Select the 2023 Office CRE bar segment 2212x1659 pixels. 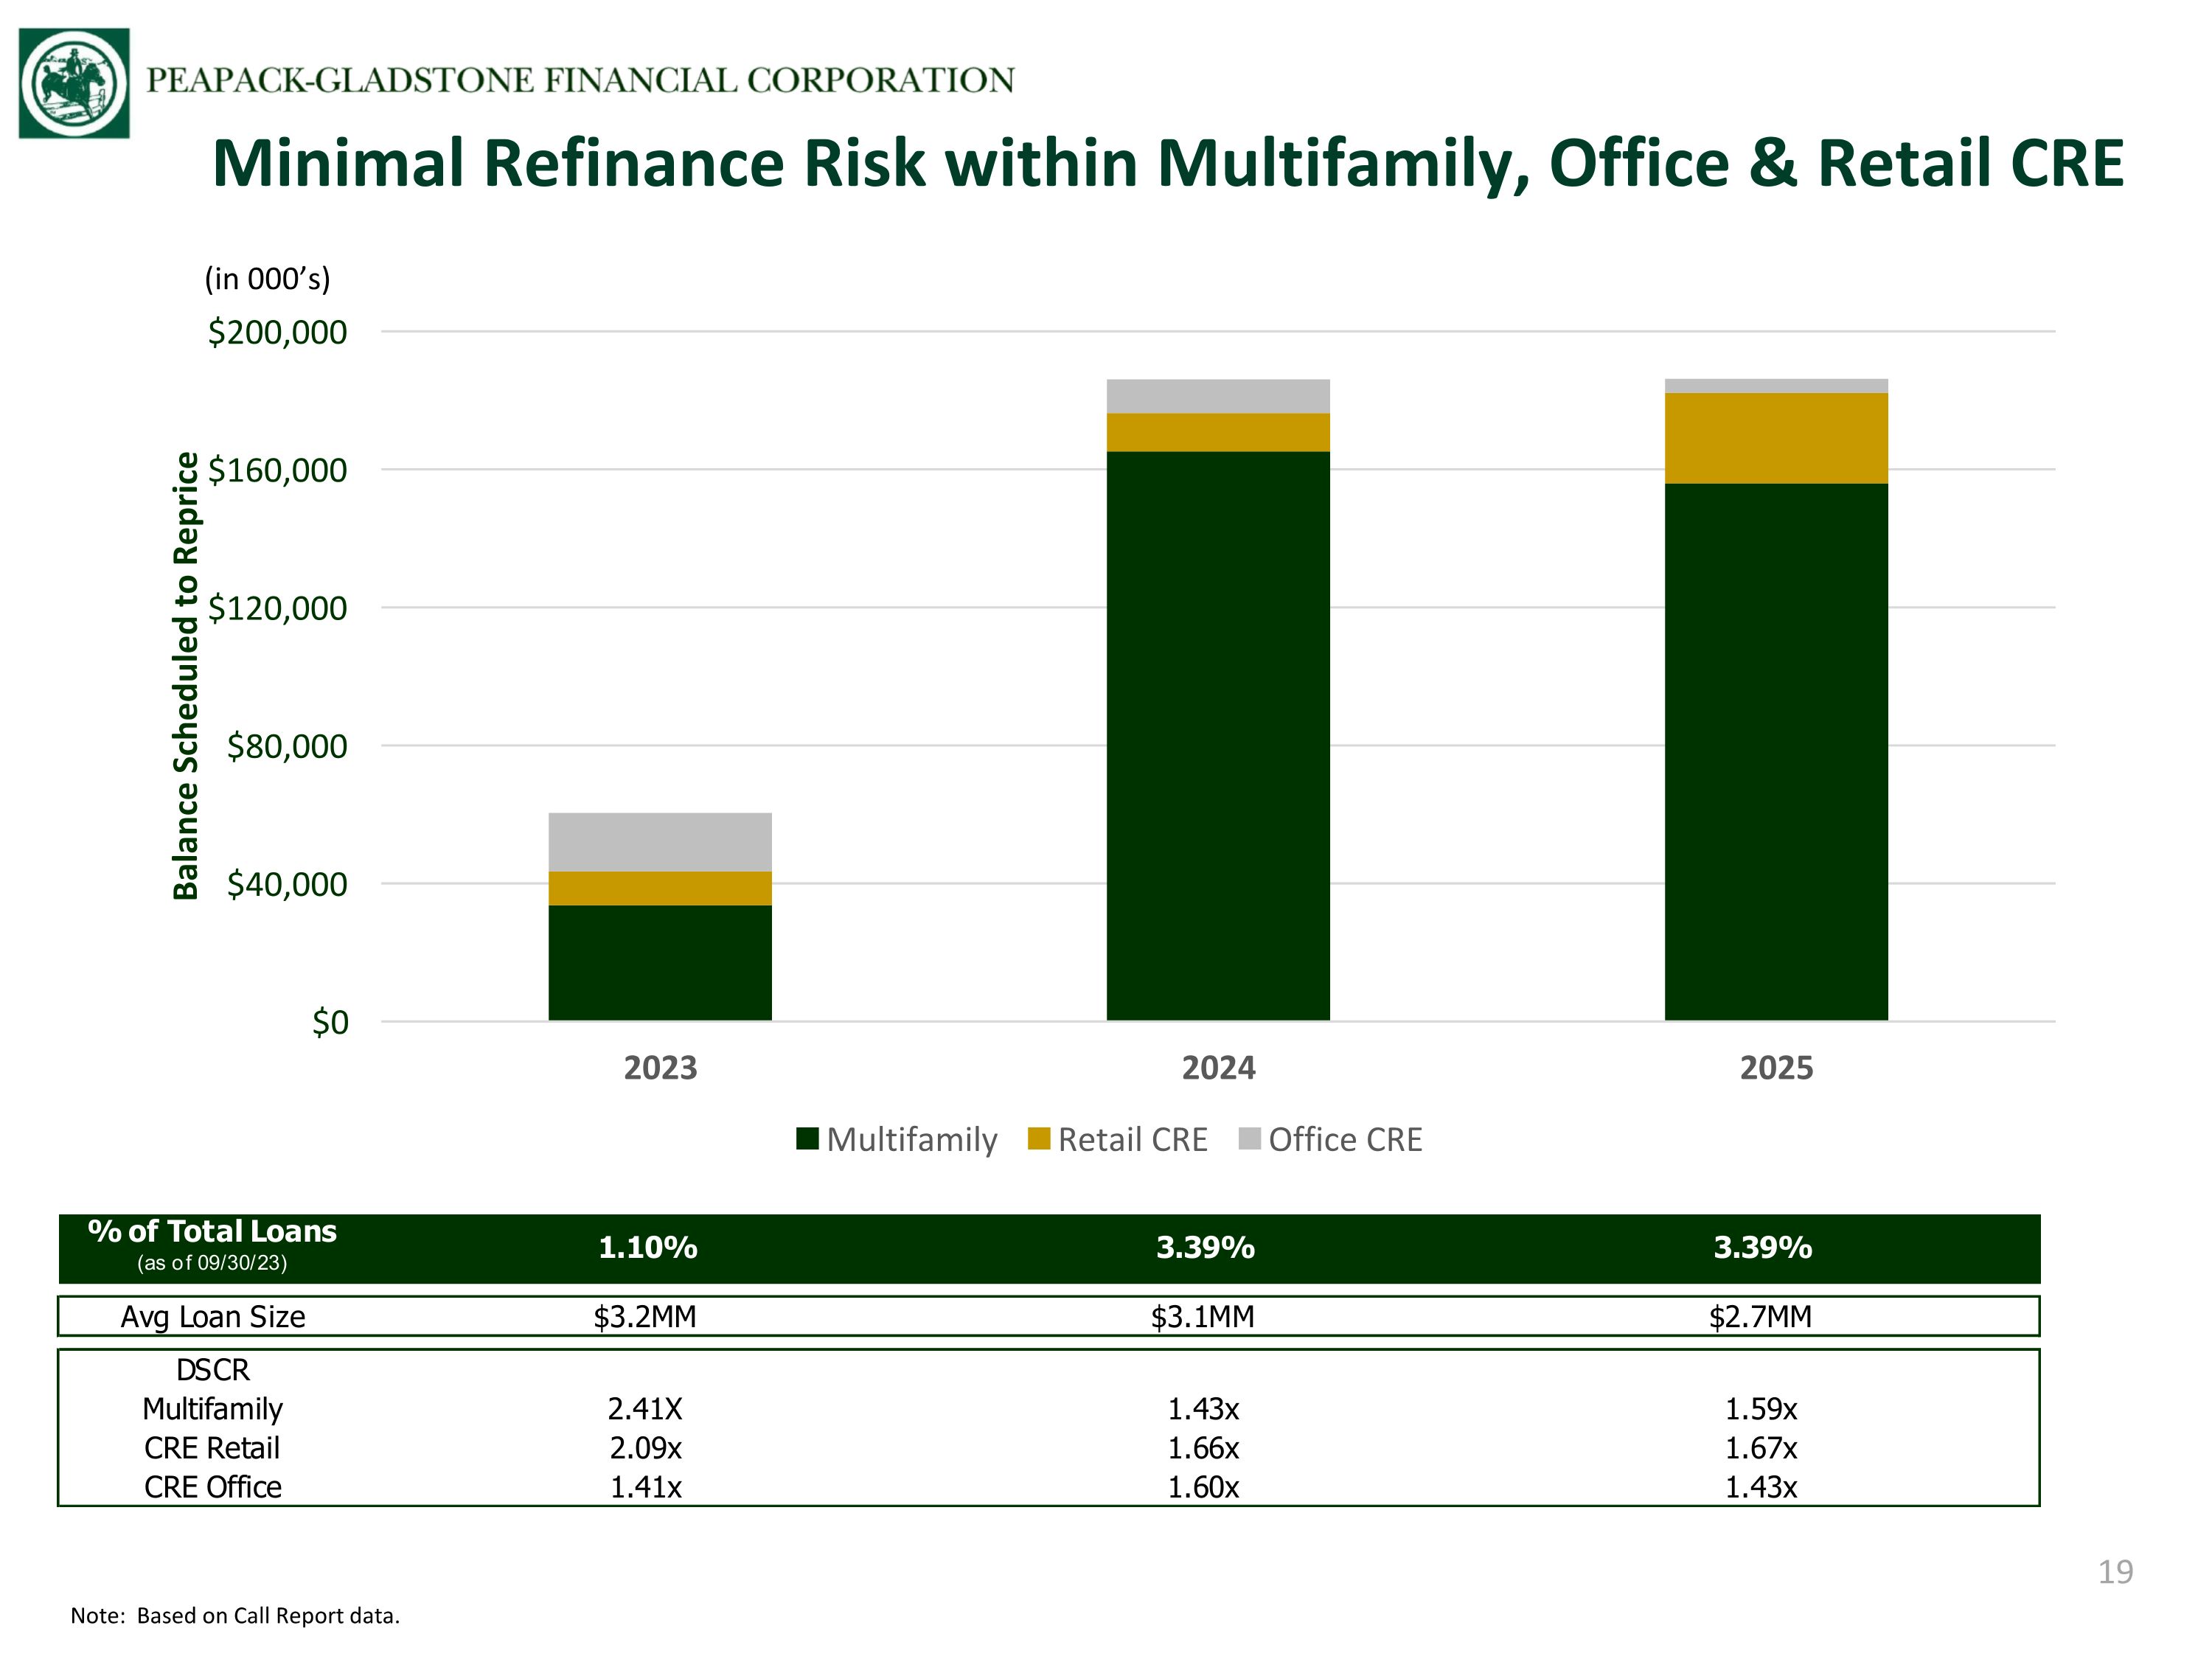click(x=660, y=842)
